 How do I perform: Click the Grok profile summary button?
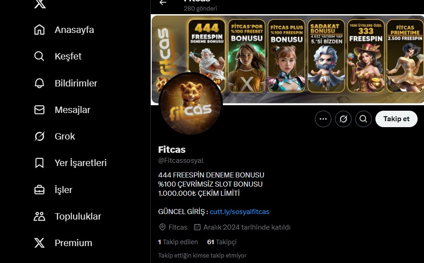click(x=343, y=119)
